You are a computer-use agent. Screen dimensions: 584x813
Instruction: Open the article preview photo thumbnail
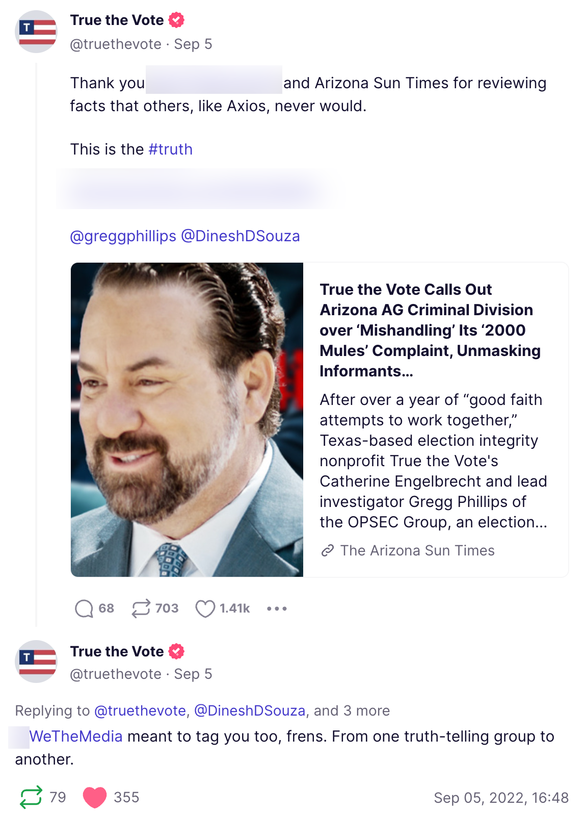pyautogui.click(x=187, y=420)
